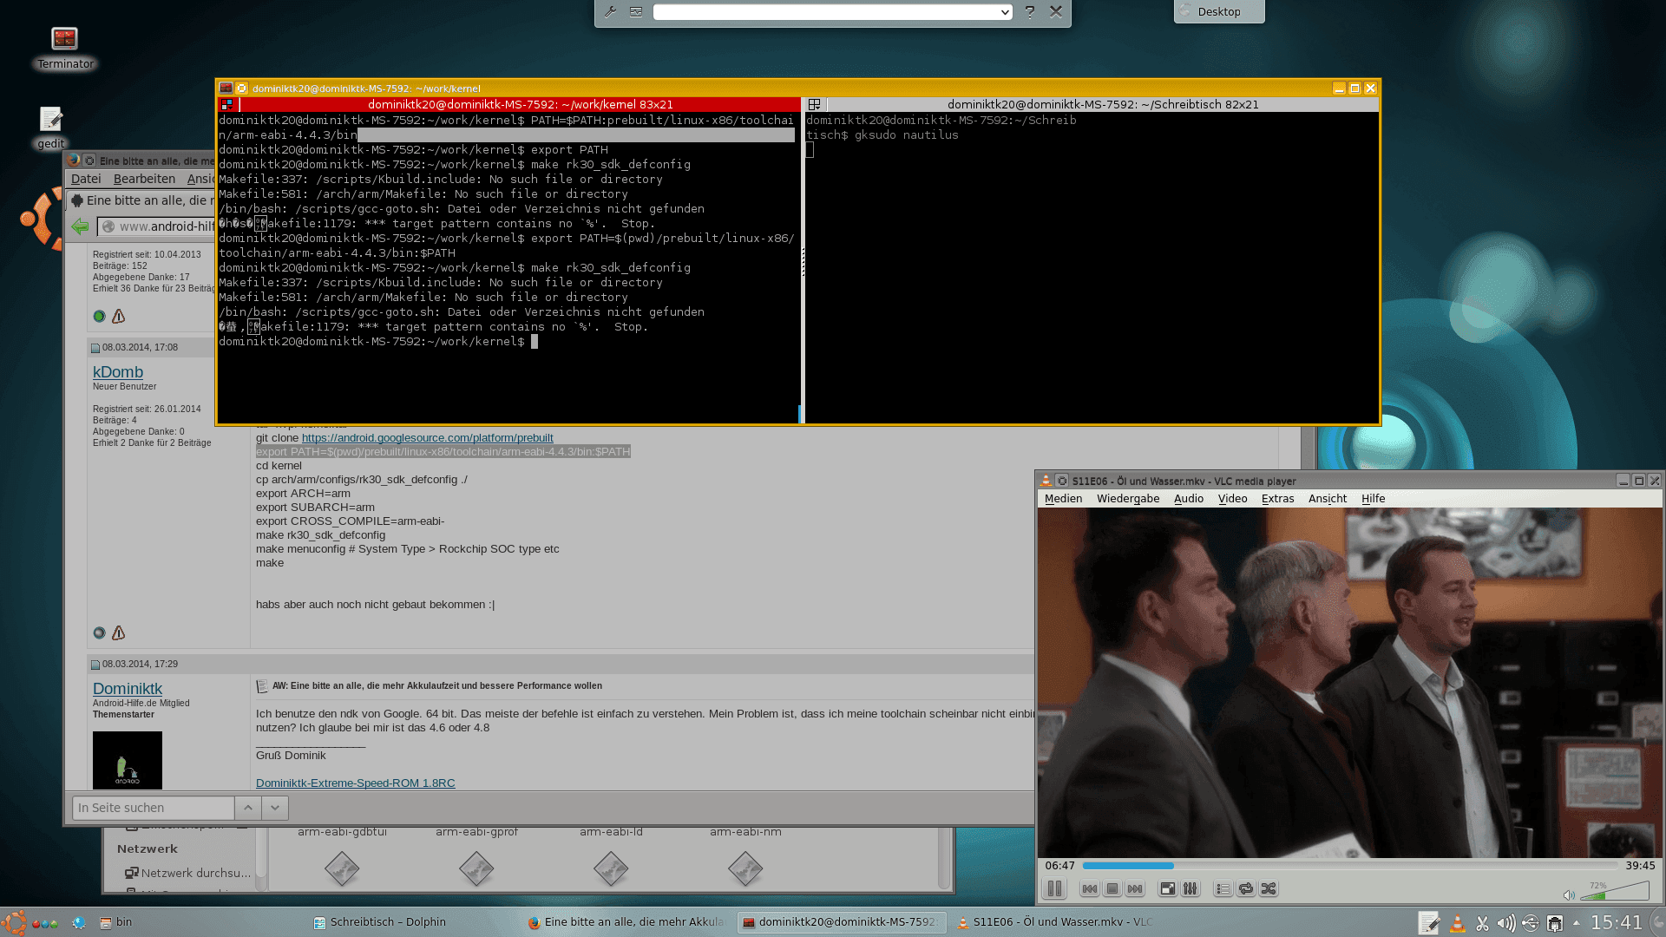This screenshot has width=1666, height=937.
Task: Open the Bearbeiten menu in Firefox
Action: click(x=144, y=179)
